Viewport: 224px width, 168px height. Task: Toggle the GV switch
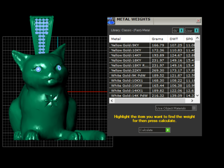(x=178, y=30)
